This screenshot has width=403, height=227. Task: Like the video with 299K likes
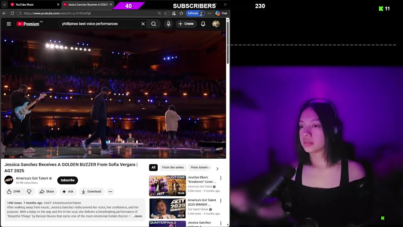point(14,191)
